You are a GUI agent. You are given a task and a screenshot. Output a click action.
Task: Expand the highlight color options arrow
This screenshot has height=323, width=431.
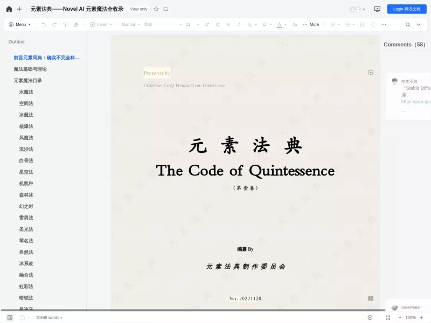tap(271, 24)
